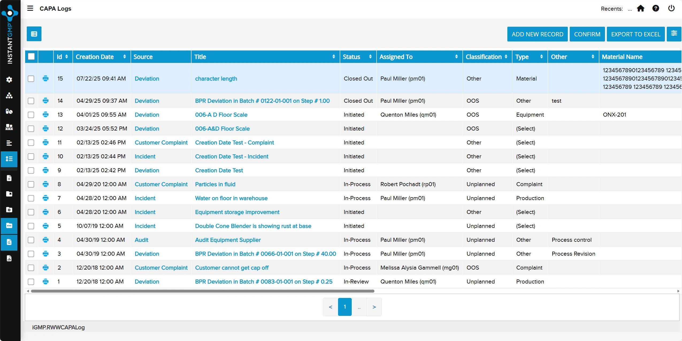Toggle the select-all header checkbox
Viewport: 682px width, 341px height.
tap(31, 57)
